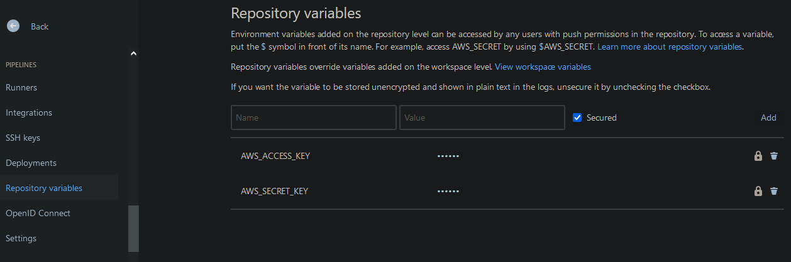The width and height of the screenshot is (791, 262).
Task: Select Deployments in the sidebar
Action: pos(31,163)
